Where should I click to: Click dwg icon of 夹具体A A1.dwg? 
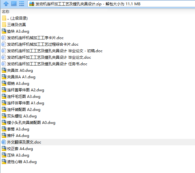(4, 77)
